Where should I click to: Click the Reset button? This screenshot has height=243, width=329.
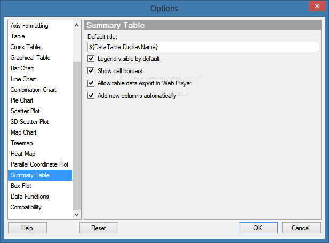click(99, 228)
